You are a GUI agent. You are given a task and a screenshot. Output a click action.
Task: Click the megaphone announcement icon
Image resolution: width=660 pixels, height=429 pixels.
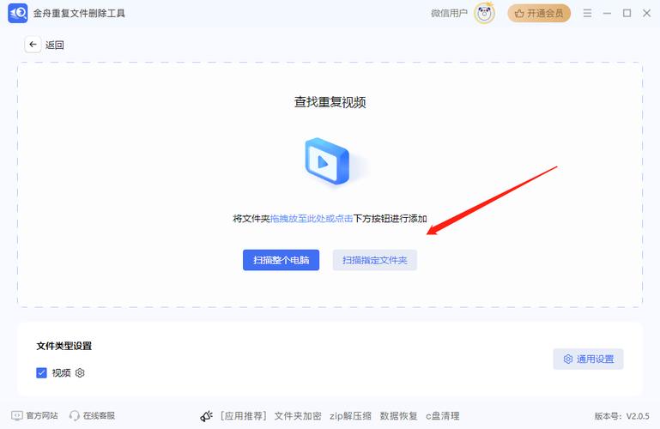pyautogui.click(x=206, y=416)
